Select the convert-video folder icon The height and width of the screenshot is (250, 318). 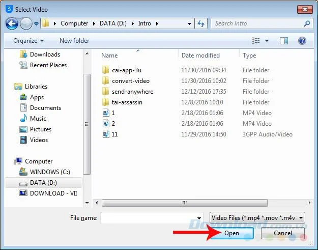tap(105, 81)
